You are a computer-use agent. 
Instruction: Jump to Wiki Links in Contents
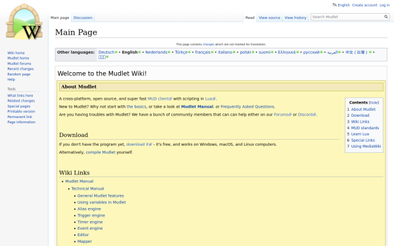360,122
